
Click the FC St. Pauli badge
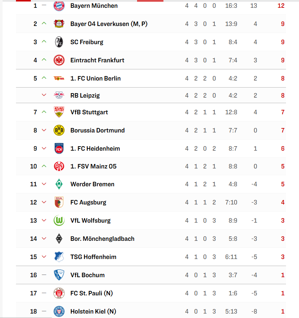tap(59, 293)
